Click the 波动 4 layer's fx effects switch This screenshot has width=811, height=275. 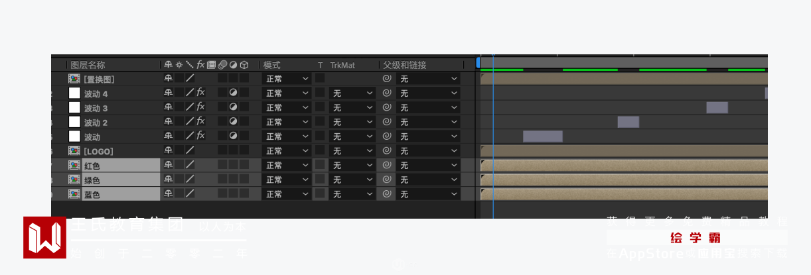pos(200,93)
